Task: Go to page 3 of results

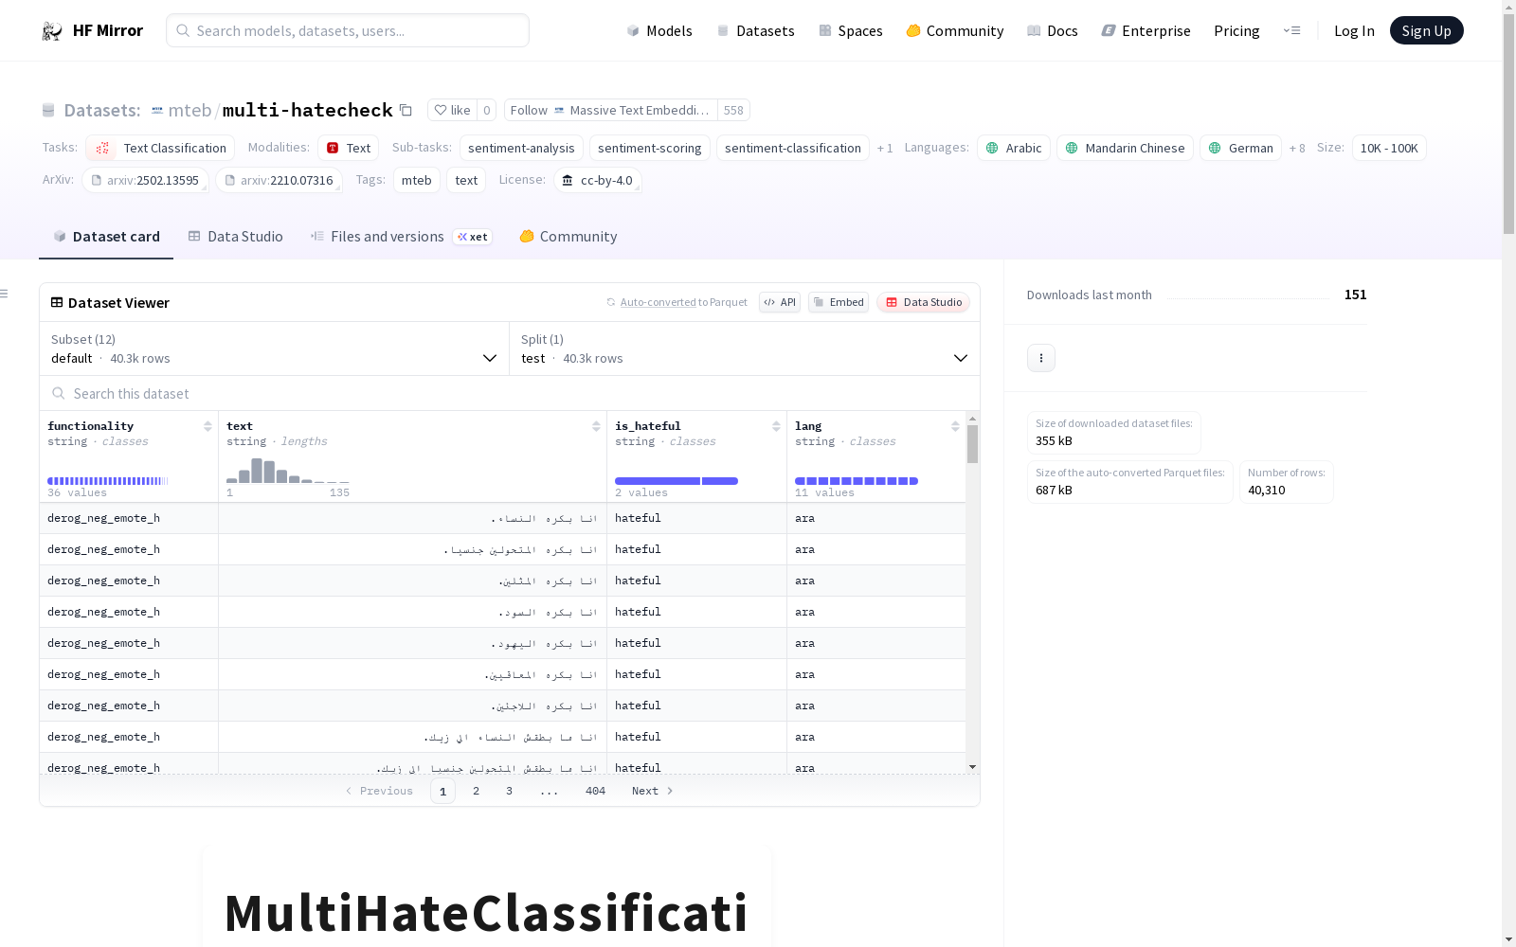Action: pyautogui.click(x=509, y=791)
